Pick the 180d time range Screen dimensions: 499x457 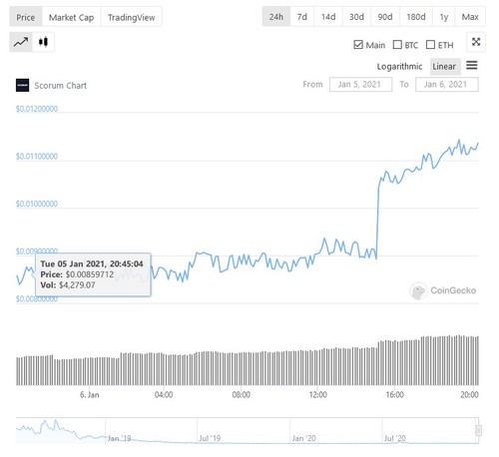point(416,17)
